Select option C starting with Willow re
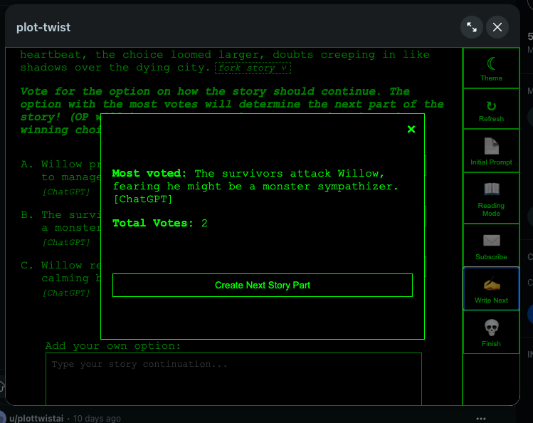The width and height of the screenshot is (533, 423). point(61,272)
